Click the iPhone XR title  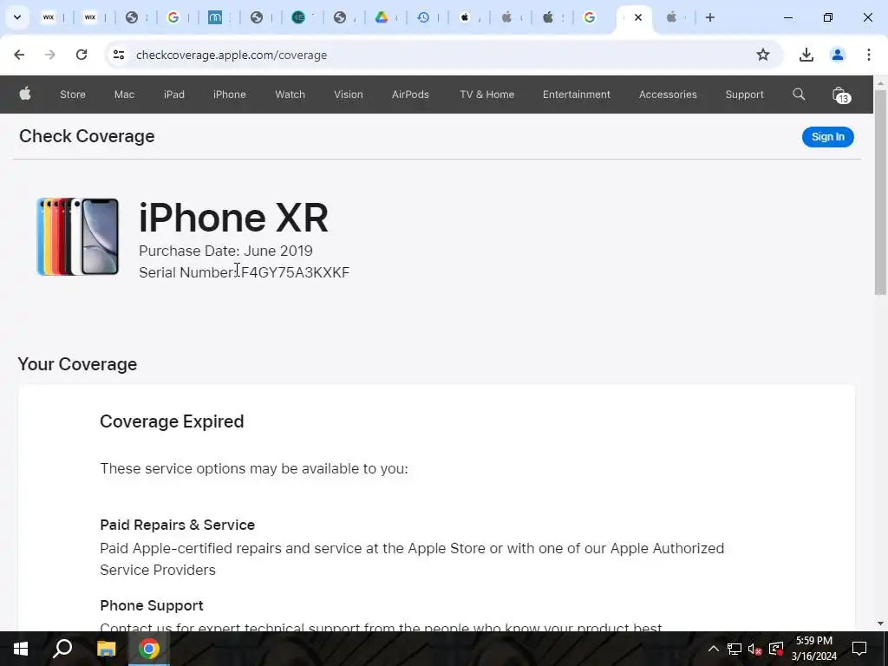pyautogui.click(x=233, y=218)
